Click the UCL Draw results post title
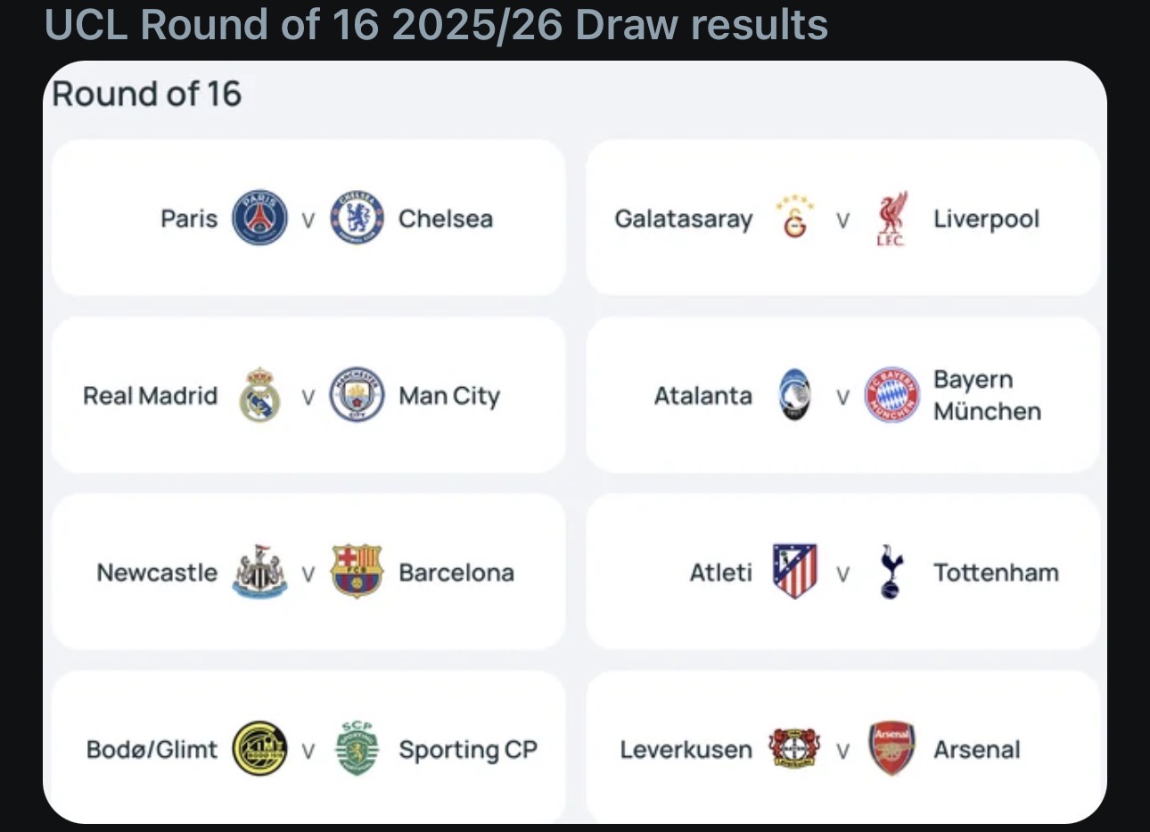 (x=436, y=24)
